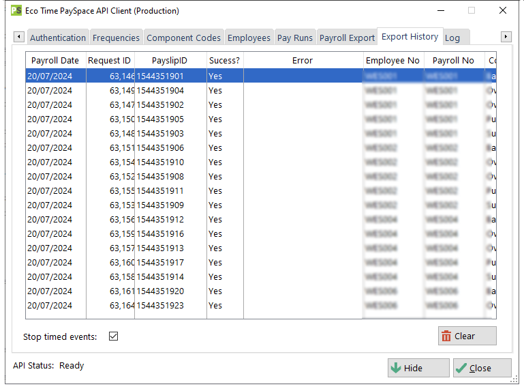Click the Employee No column header
The image size is (524, 389).
coord(393,61)
